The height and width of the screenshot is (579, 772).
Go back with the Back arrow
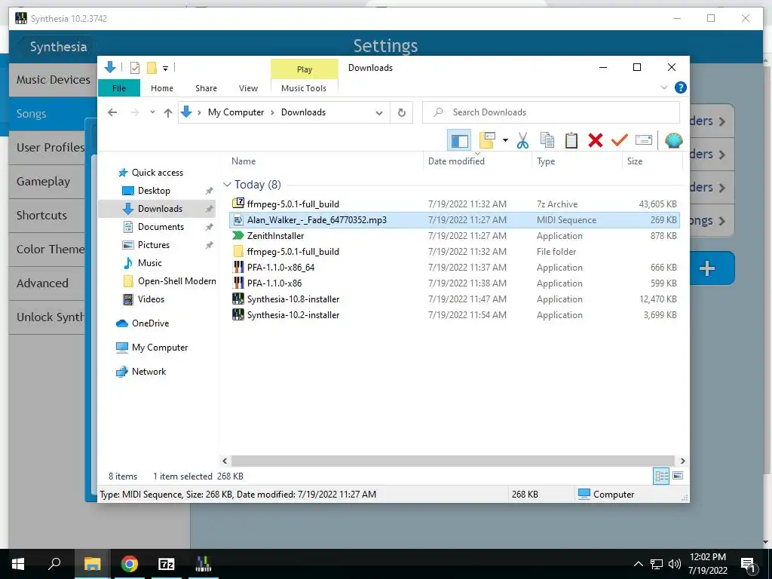pos(112,113)
